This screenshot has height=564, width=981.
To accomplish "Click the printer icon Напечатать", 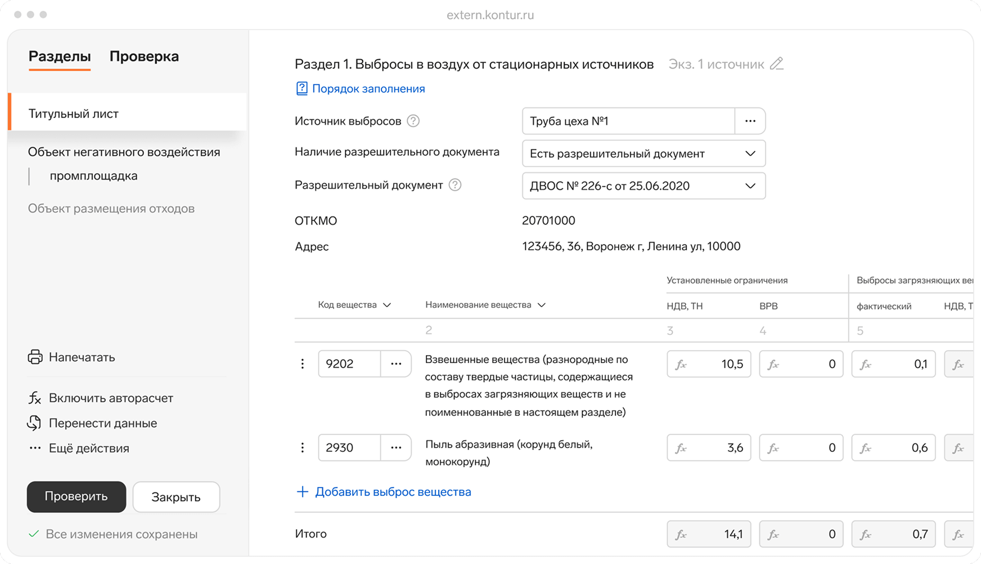I will [35, 357].
